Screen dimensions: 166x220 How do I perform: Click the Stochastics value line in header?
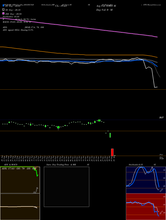(x=11, y=17)
